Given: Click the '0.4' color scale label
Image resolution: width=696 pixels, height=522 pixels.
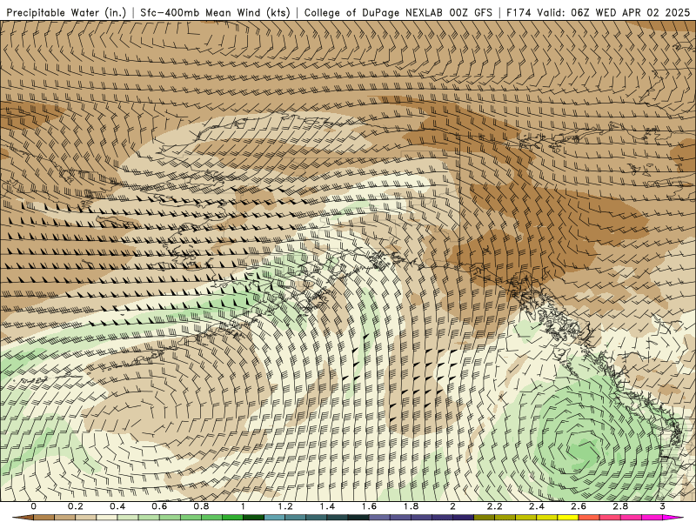Looking at the screenshot, I should pyautogui.click(x=117, y=506).
